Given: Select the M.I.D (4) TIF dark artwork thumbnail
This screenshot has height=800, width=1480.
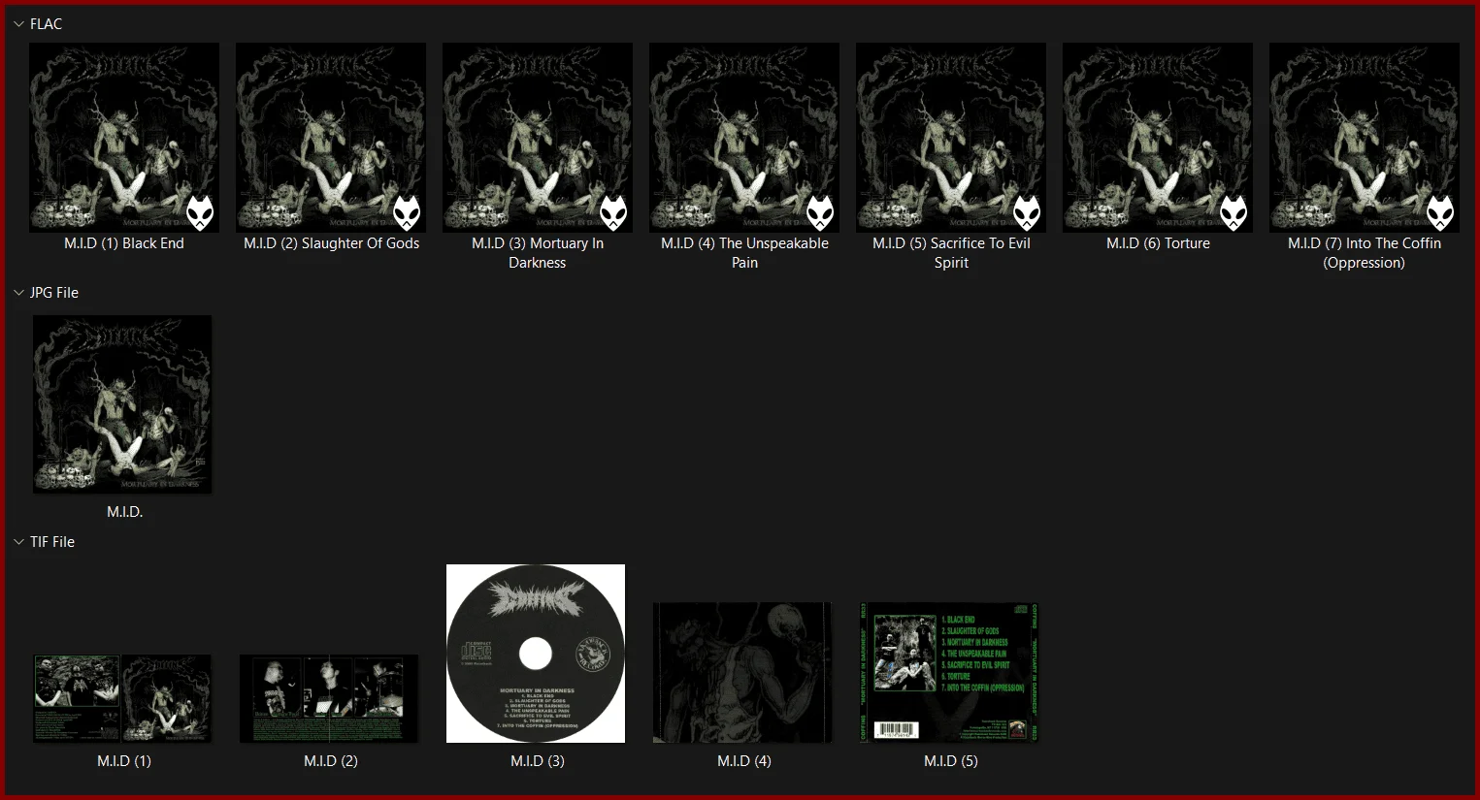Looking at the screenshot, I should tap(742, 672).
